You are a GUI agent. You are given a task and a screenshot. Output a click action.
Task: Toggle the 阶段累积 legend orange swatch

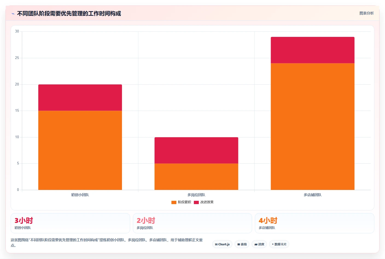pyautogui.click(x=174, y=202)
